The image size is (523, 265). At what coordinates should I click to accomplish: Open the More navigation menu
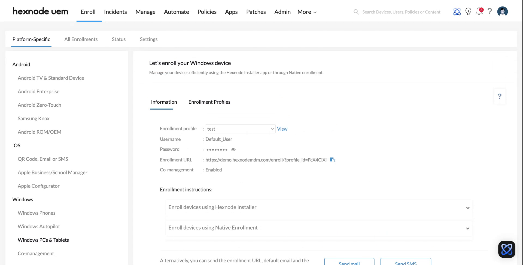click(x=306, y=12)
